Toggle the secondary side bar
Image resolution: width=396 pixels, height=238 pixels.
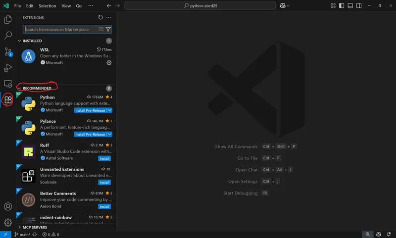[358, 5]
